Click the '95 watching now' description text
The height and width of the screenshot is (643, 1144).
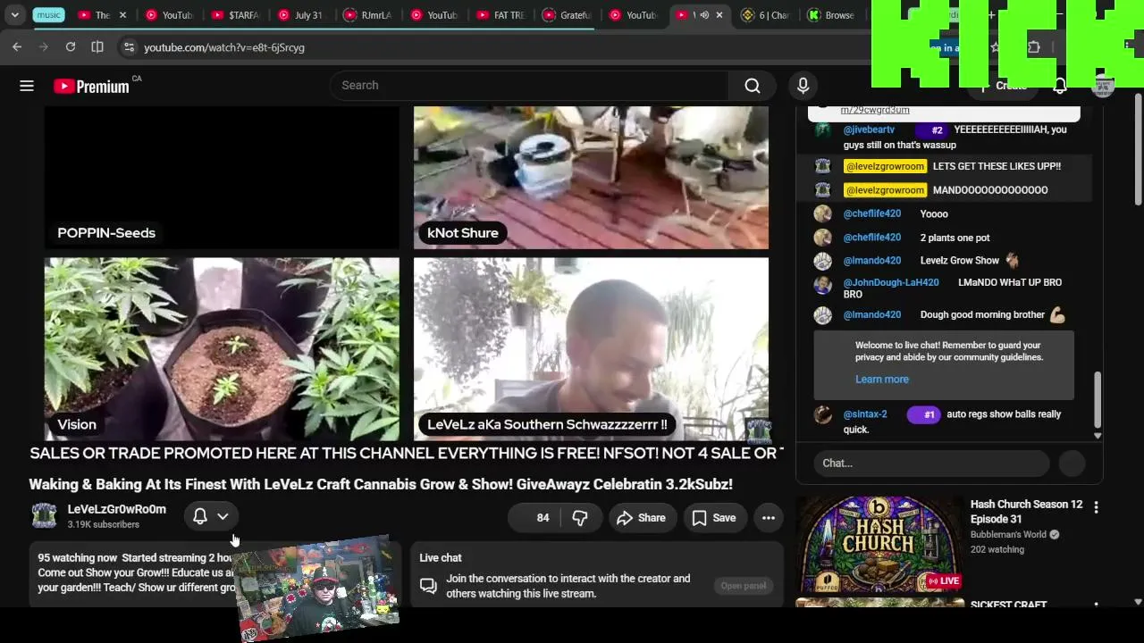coord(78,558)
